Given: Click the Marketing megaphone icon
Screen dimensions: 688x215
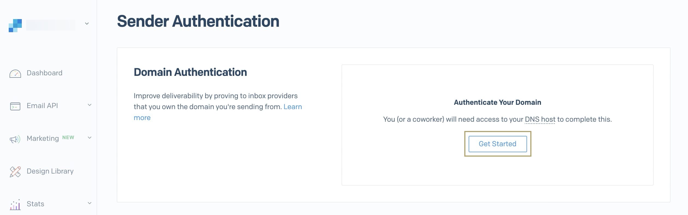Looking at the screenshot, I should 15,139.
